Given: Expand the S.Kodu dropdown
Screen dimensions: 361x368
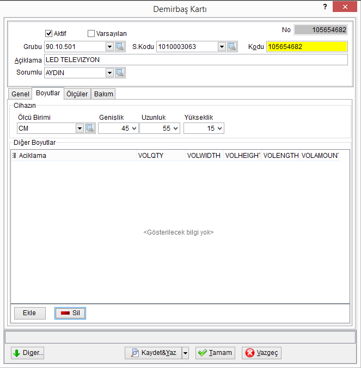Looking at the screenshot, I should point(222,47).
